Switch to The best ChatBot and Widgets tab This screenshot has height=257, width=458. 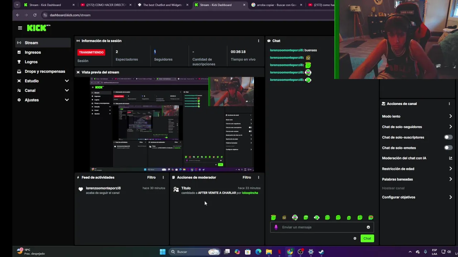point(162,5)
